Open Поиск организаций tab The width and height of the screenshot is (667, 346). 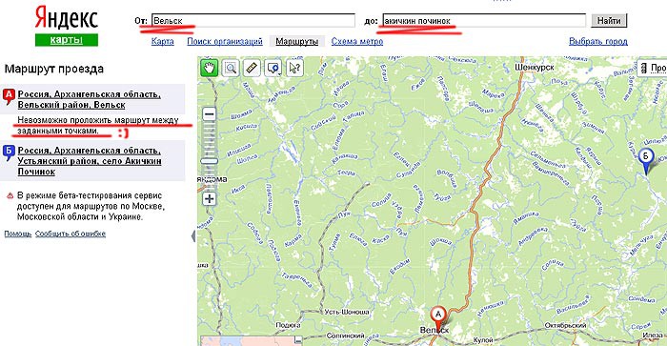coord(225,41)
